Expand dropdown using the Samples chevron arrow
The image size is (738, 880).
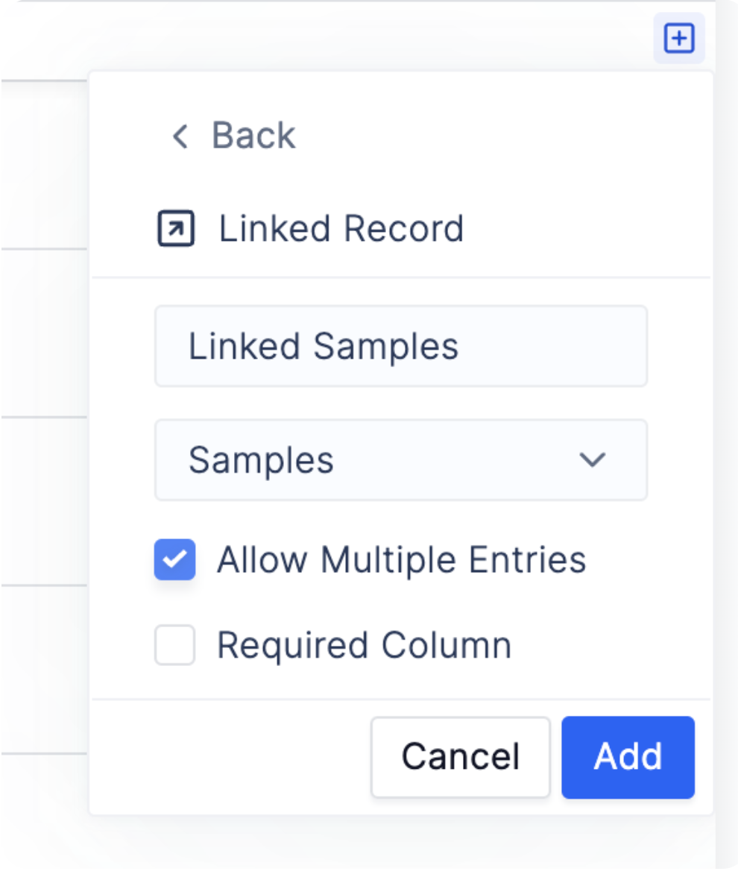(x=592, y=460)
